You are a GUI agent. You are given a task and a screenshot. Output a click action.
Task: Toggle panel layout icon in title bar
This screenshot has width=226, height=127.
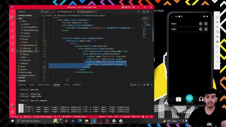click(126, 7)
